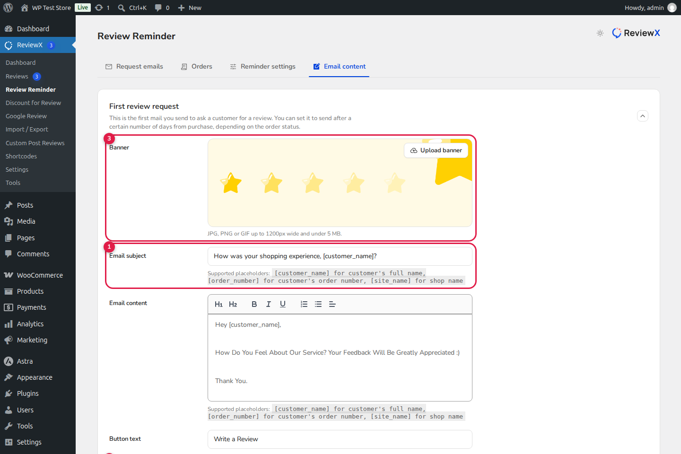This screenshot has width=681, height=454.
Task: Open WooCommerce menu in sidebar
Action: (x=38, y=275)
